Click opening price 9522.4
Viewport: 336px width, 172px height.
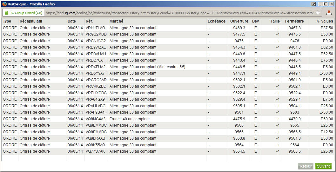[x=239, y=93]
